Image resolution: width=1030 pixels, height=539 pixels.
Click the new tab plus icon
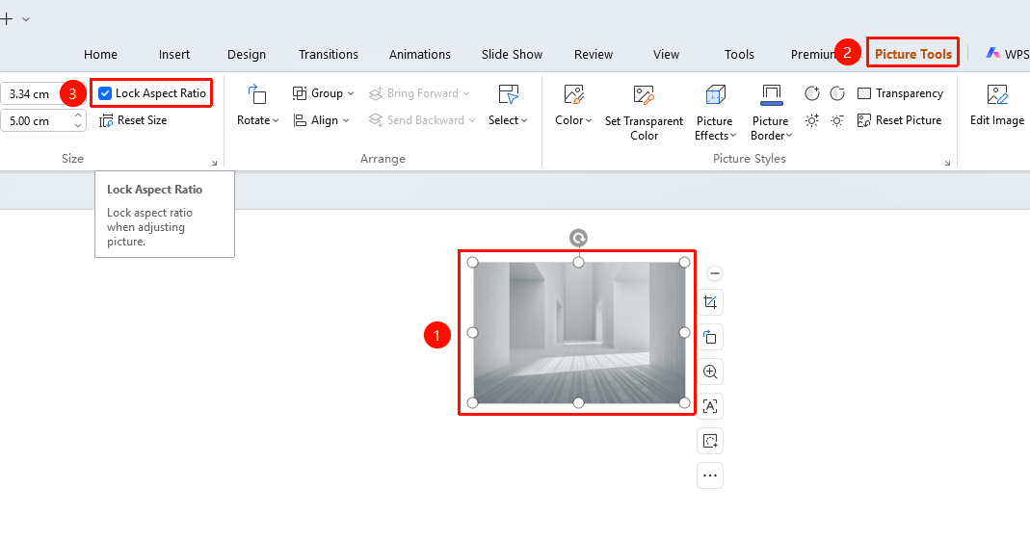(x=7, y=19)
